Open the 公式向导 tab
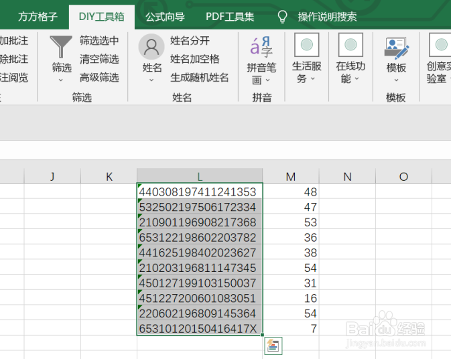This screenshot has height=359, width=451. point(165,17)
